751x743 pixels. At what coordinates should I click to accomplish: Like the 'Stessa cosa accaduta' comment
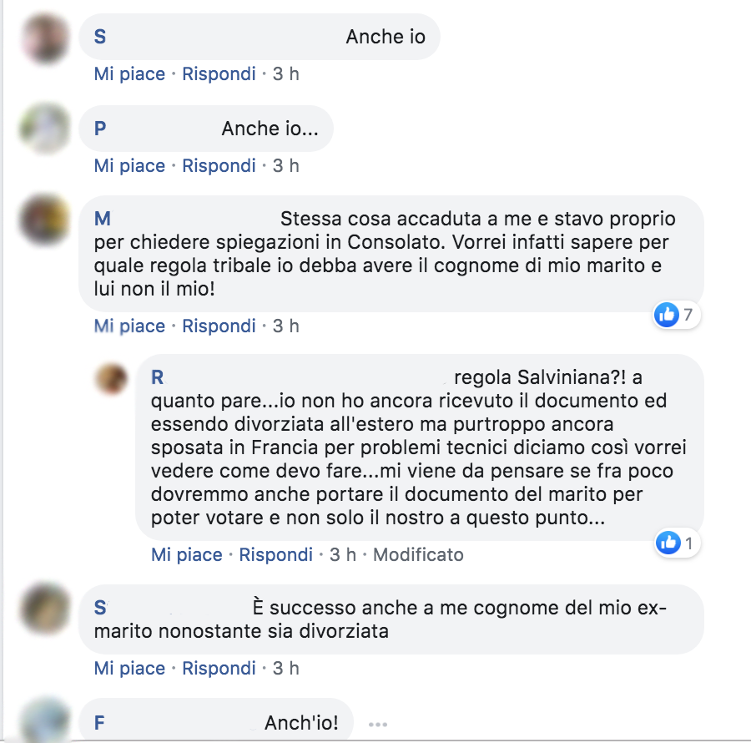129,326
